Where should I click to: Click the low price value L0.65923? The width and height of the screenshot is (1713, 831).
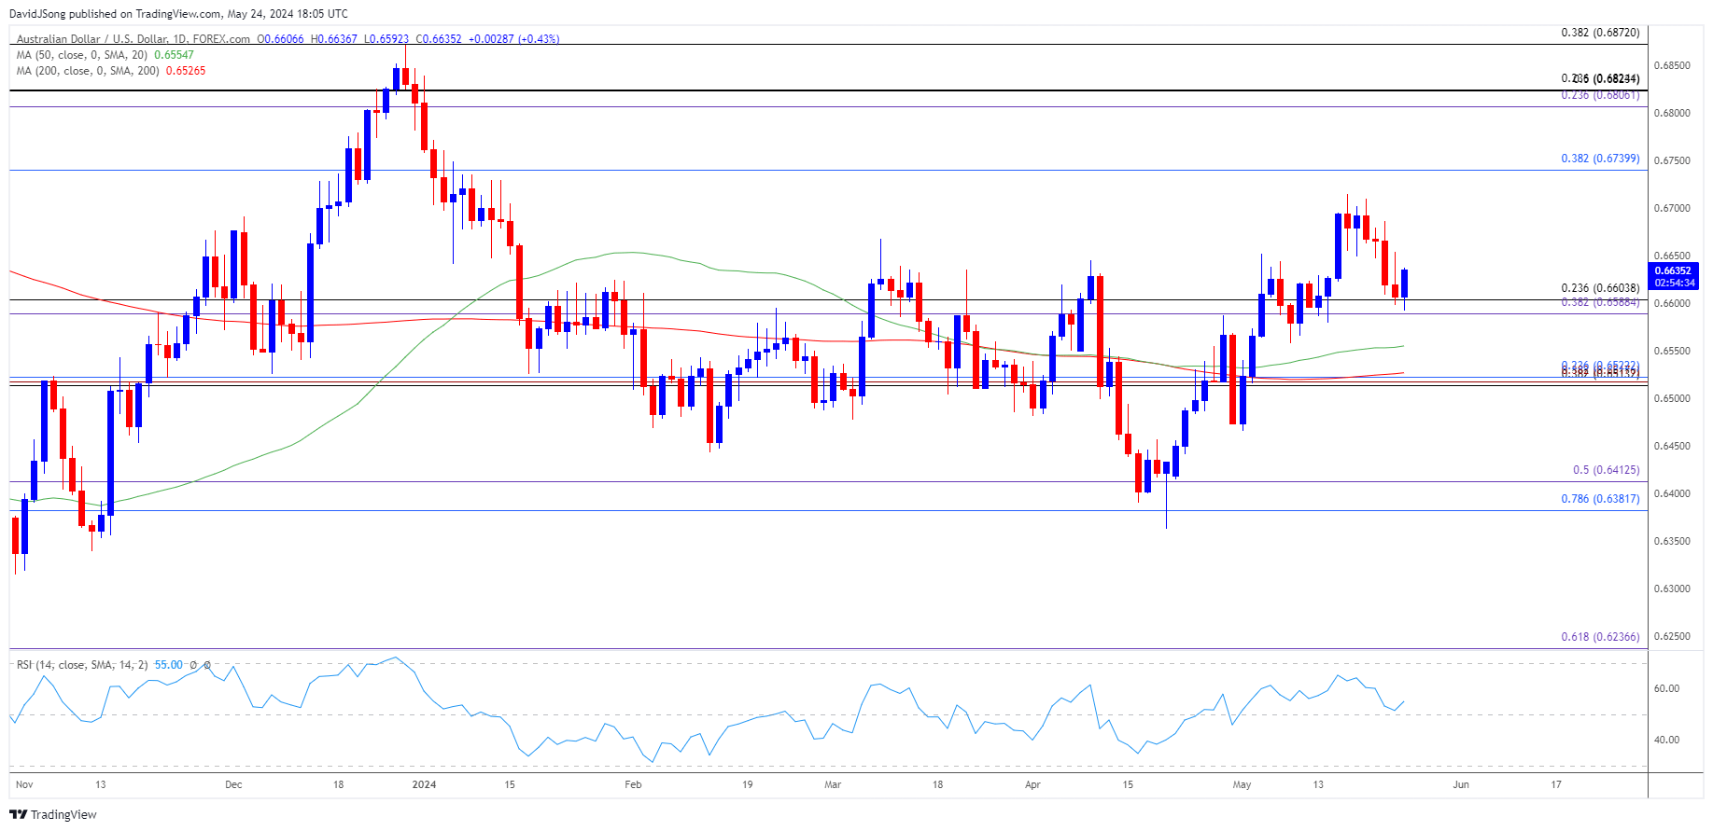pos(386,39)
